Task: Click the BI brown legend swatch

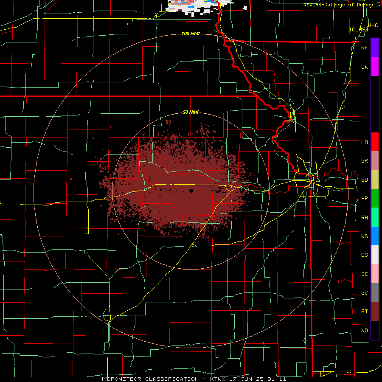Action: point(375,312)
